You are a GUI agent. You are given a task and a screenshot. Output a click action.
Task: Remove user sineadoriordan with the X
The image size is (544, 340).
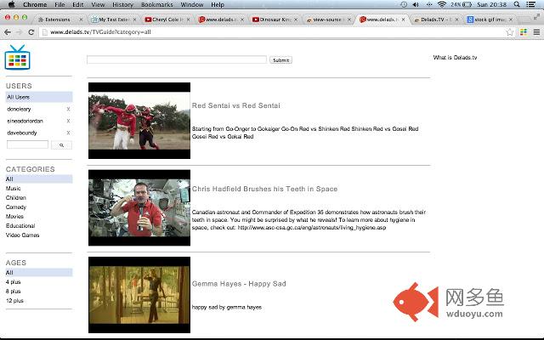point(68,122)
